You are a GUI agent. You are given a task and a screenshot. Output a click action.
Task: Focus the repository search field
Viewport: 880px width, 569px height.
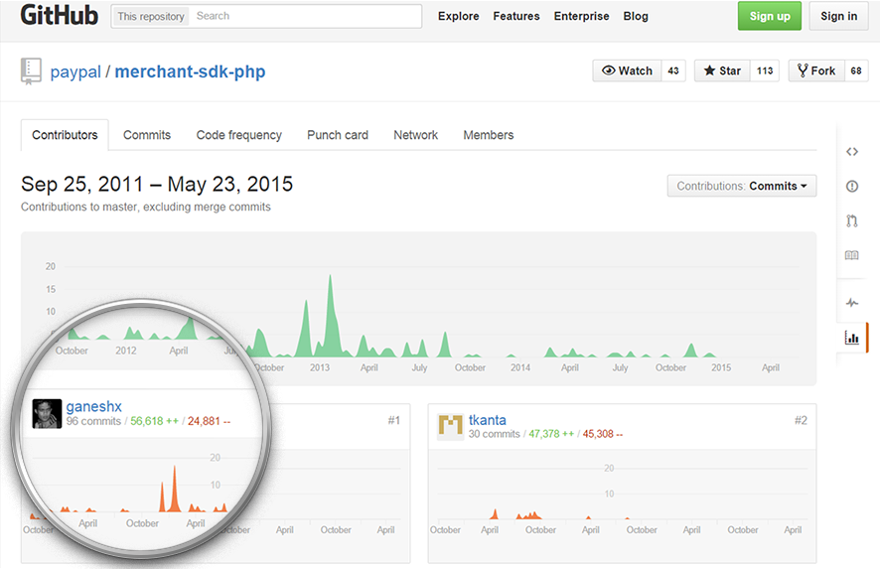click(306, 16)
